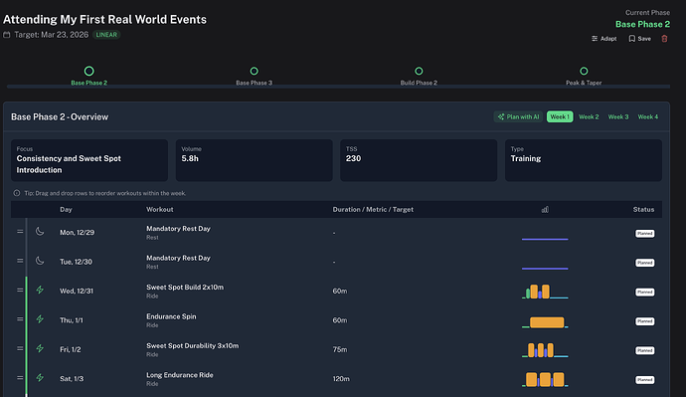The width and height of the screenshot is (686, 397).
Task: Click the lightning icon on Fri, 1/2
Action: [x=40, y=348]
